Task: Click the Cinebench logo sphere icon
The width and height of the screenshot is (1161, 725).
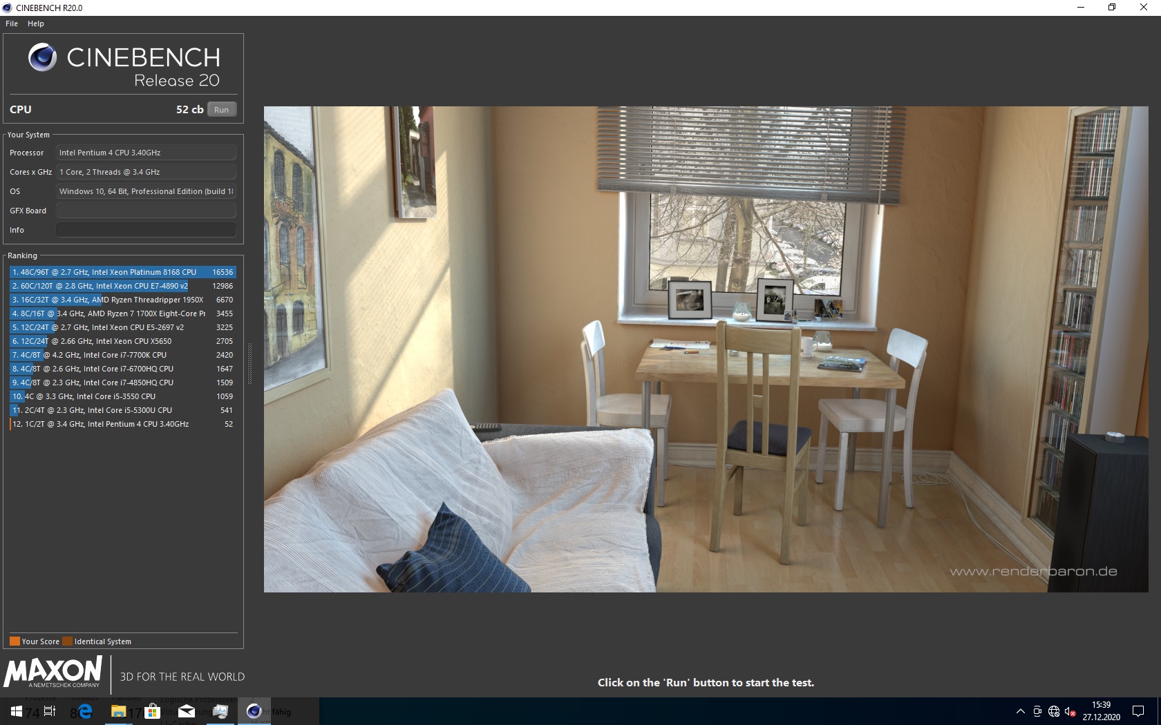Action: 42,57
